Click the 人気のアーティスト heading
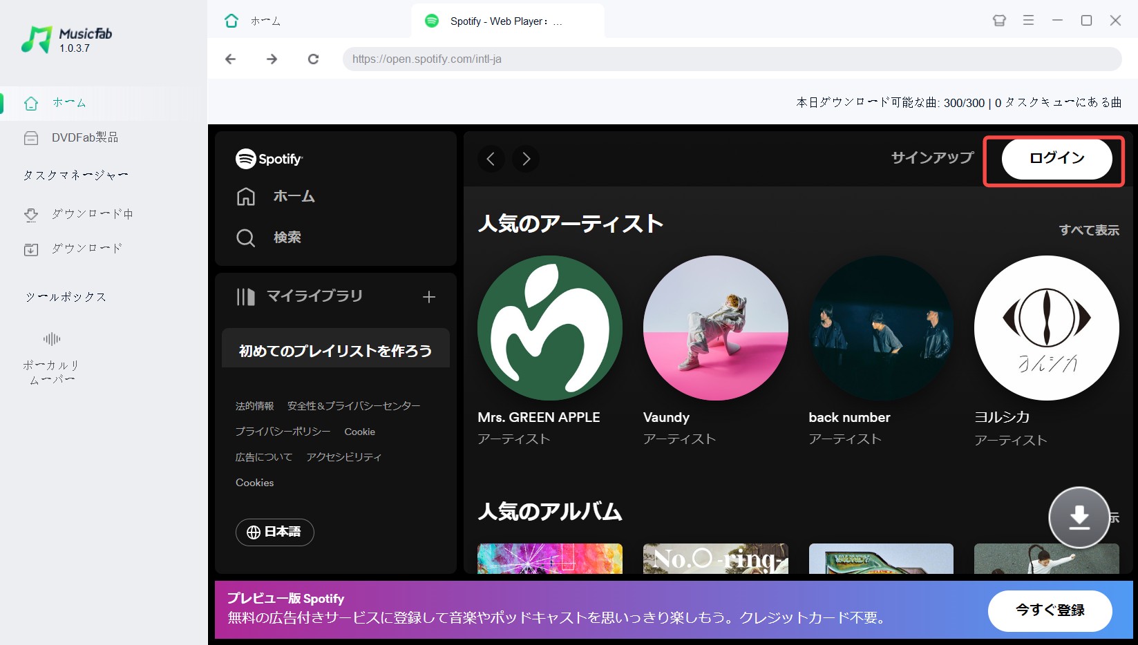This screenshot has height=645, width=1138. pos(571,224)
